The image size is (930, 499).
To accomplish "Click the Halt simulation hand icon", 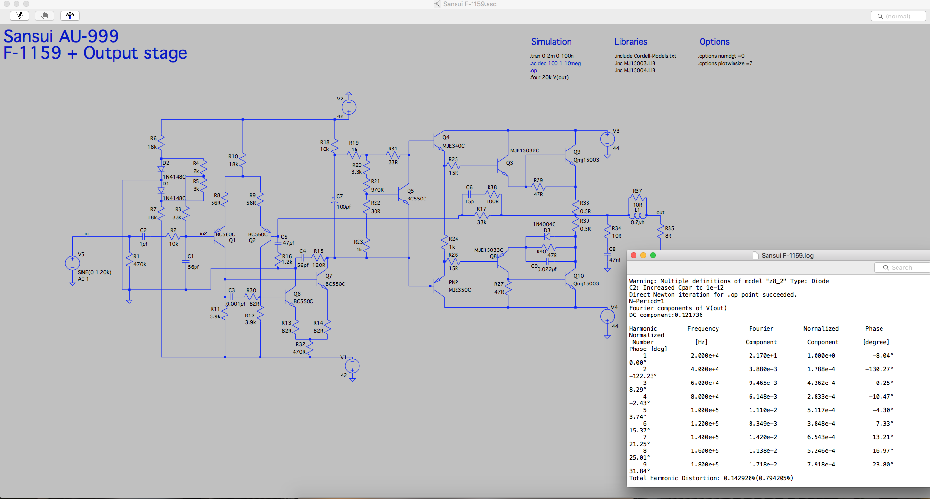I will coord(45,16).
